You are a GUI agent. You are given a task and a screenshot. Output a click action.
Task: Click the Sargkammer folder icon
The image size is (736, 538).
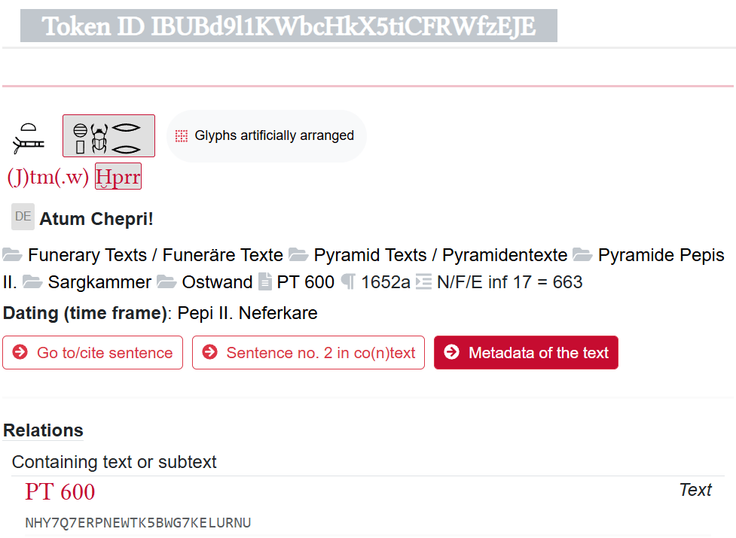[32, 282]
